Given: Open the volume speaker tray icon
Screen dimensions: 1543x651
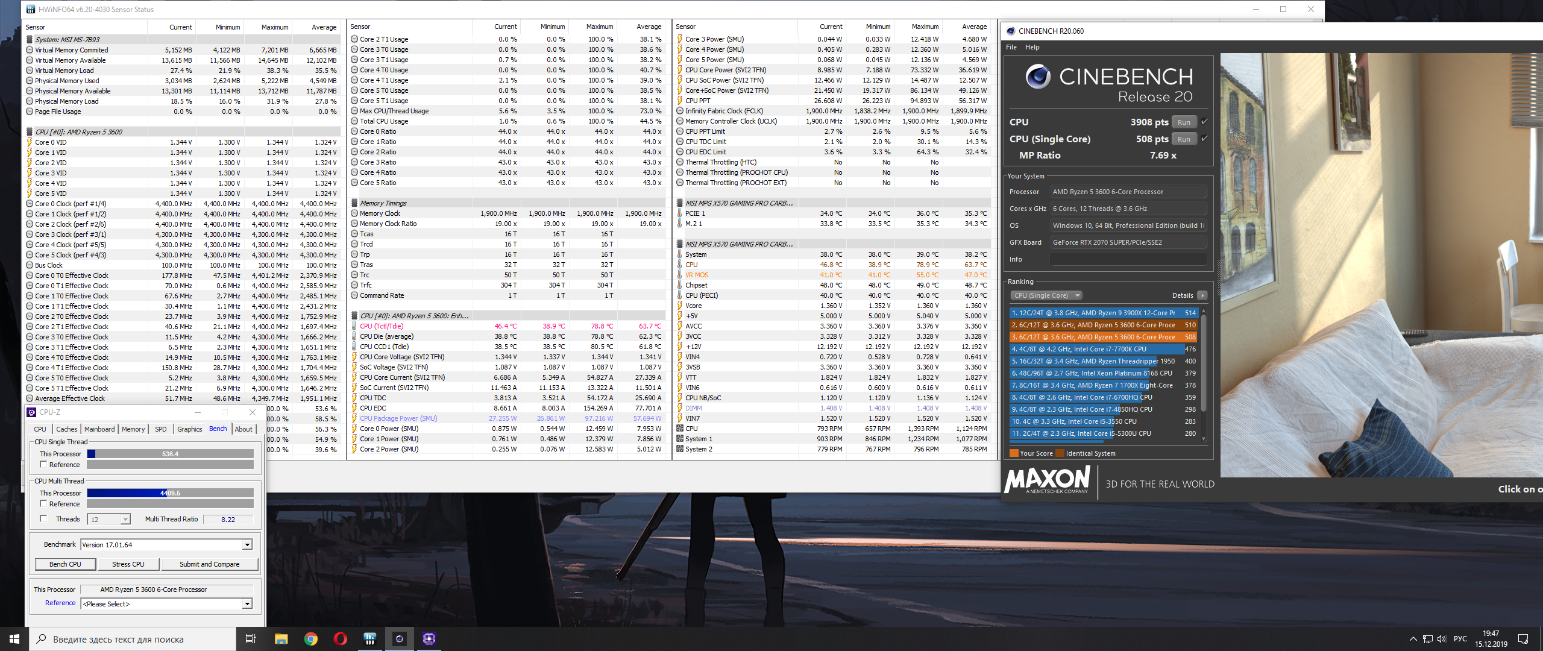Looking at the screenshot, I should pyautogui.click(x=1441, y=639).
